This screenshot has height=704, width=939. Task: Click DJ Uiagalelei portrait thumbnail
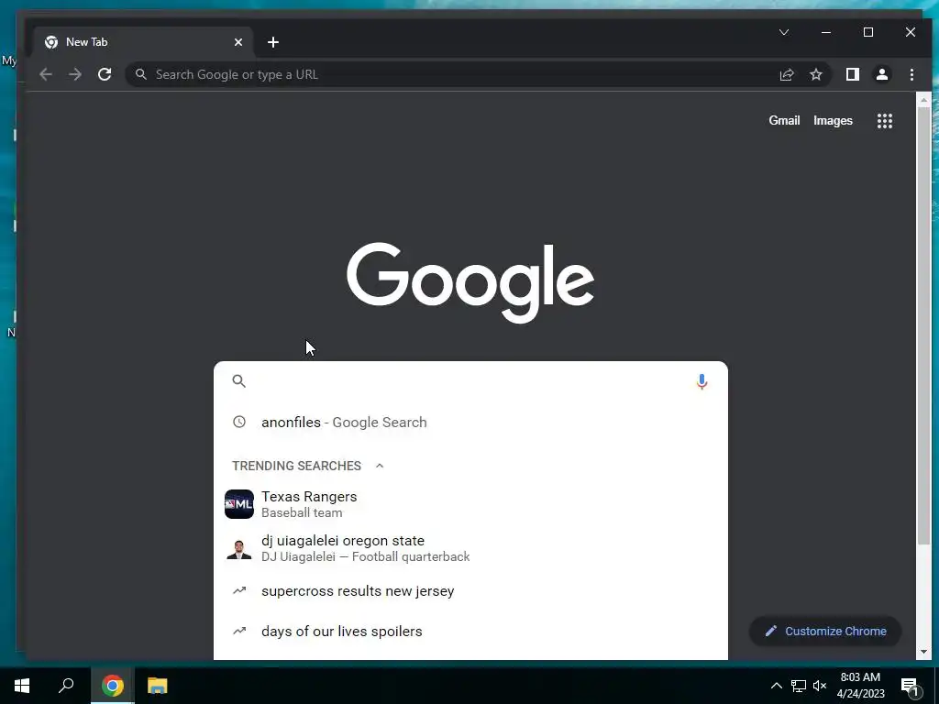pos(239,548)
